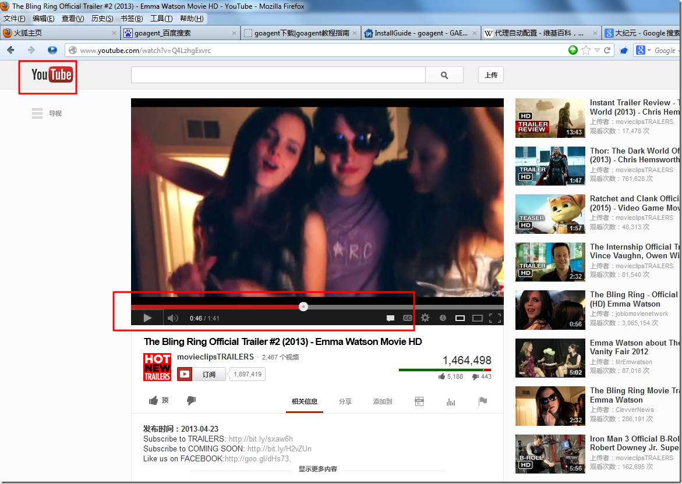Close the 火狐主页 tab
Viewport: 682px width, 484px height.
click(x=114, y=33)
